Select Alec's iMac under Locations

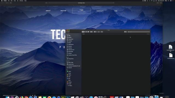pos(70,62)
